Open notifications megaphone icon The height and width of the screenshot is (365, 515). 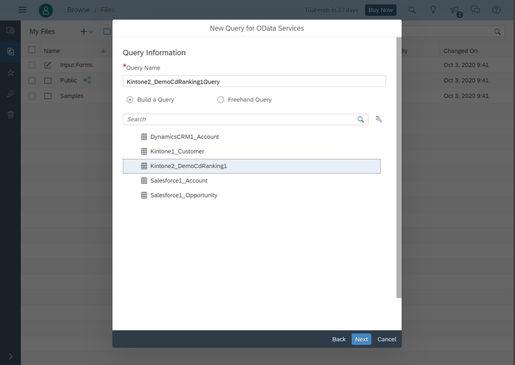455,11
